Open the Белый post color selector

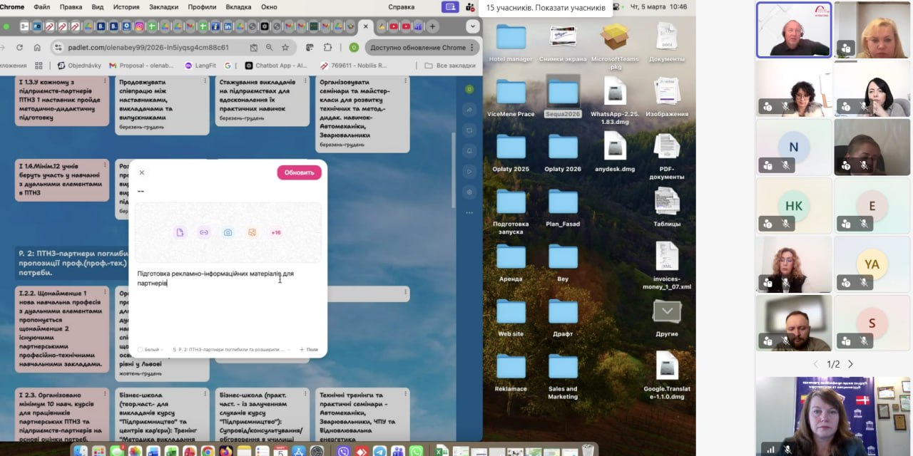[x=149, y=350]
